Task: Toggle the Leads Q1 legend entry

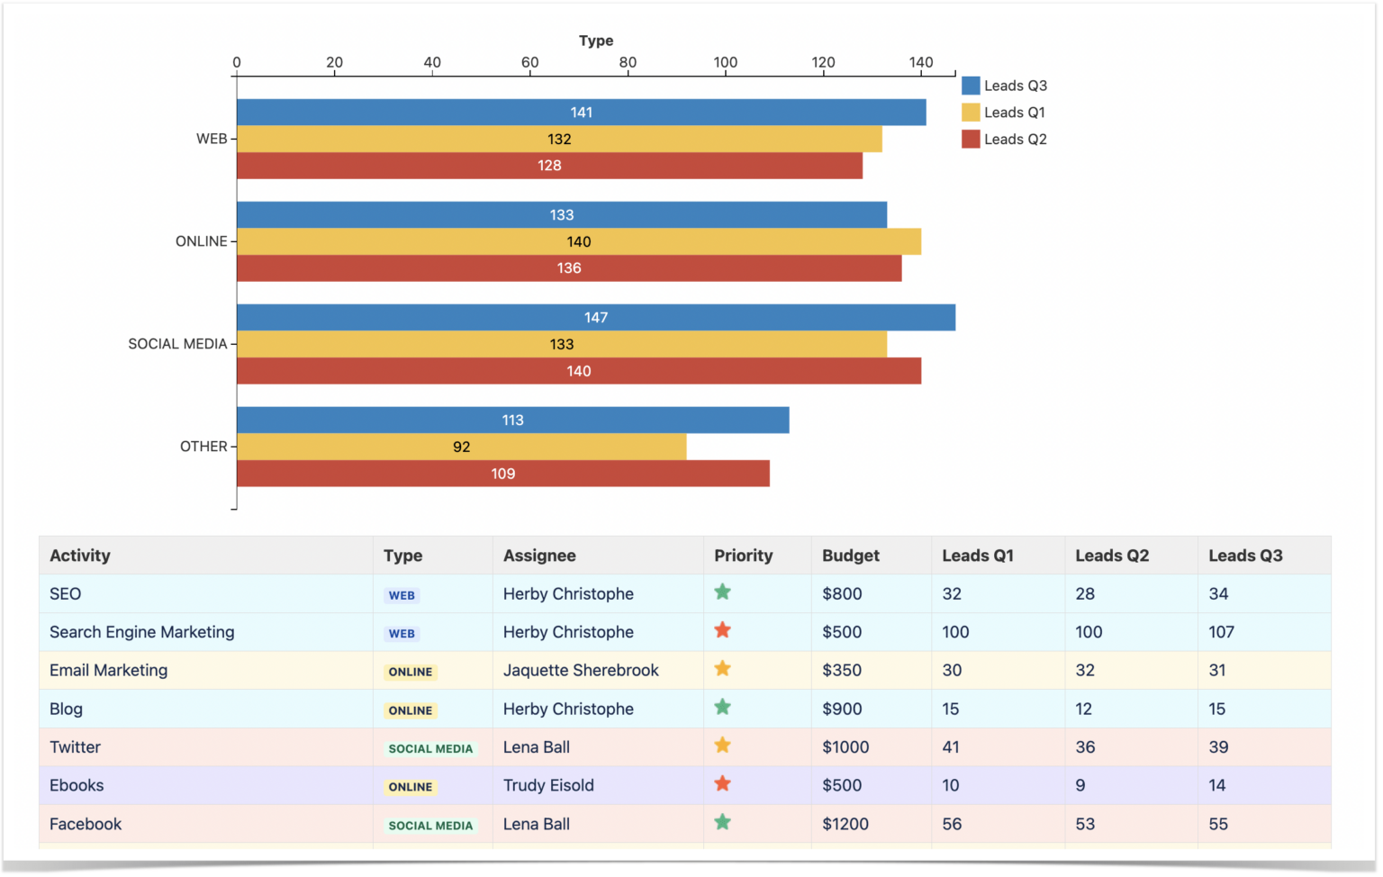Action: coord(1006,112)
